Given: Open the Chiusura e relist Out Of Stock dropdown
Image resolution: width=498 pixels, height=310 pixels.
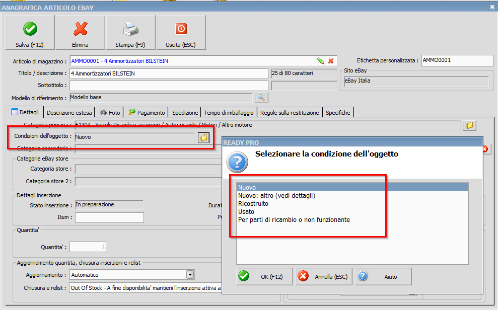Looking at the screenshot, I should (146, 288).
